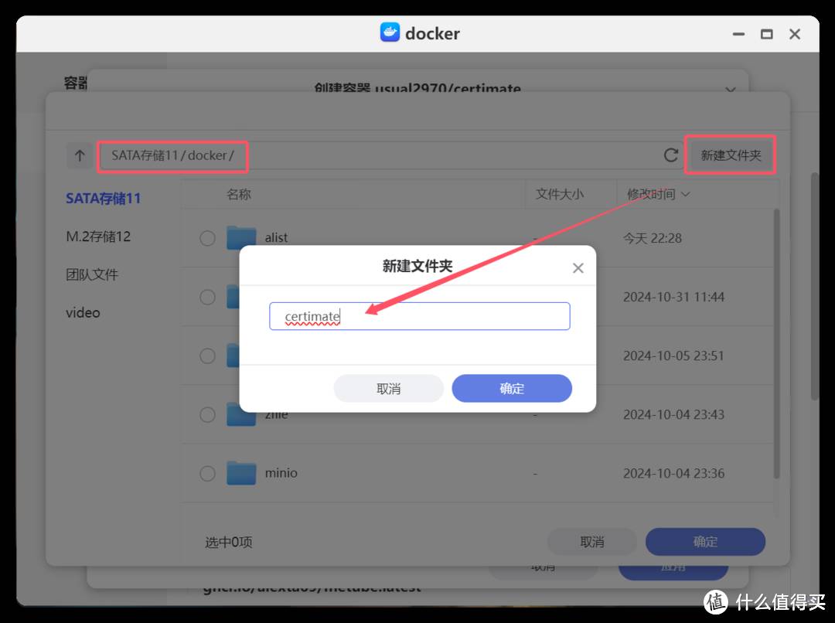Click the docker app logo in title bar

[x=390, y=32]
